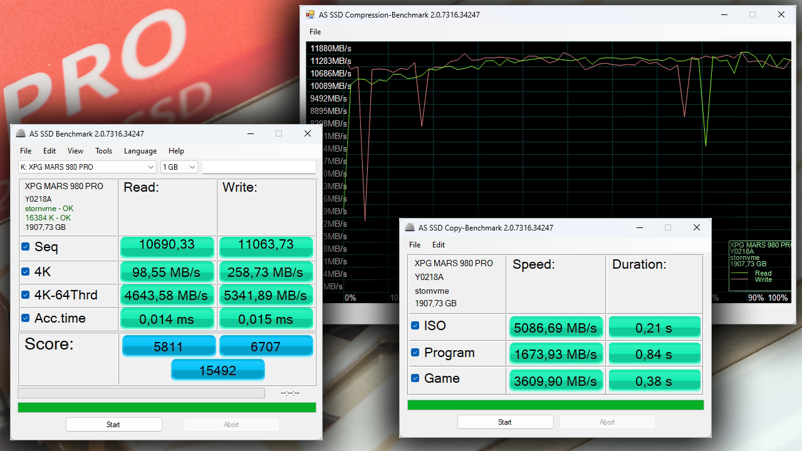Click the ISO speed 5086,69 MB/s
802x451 pixels.
click(556, 328)
